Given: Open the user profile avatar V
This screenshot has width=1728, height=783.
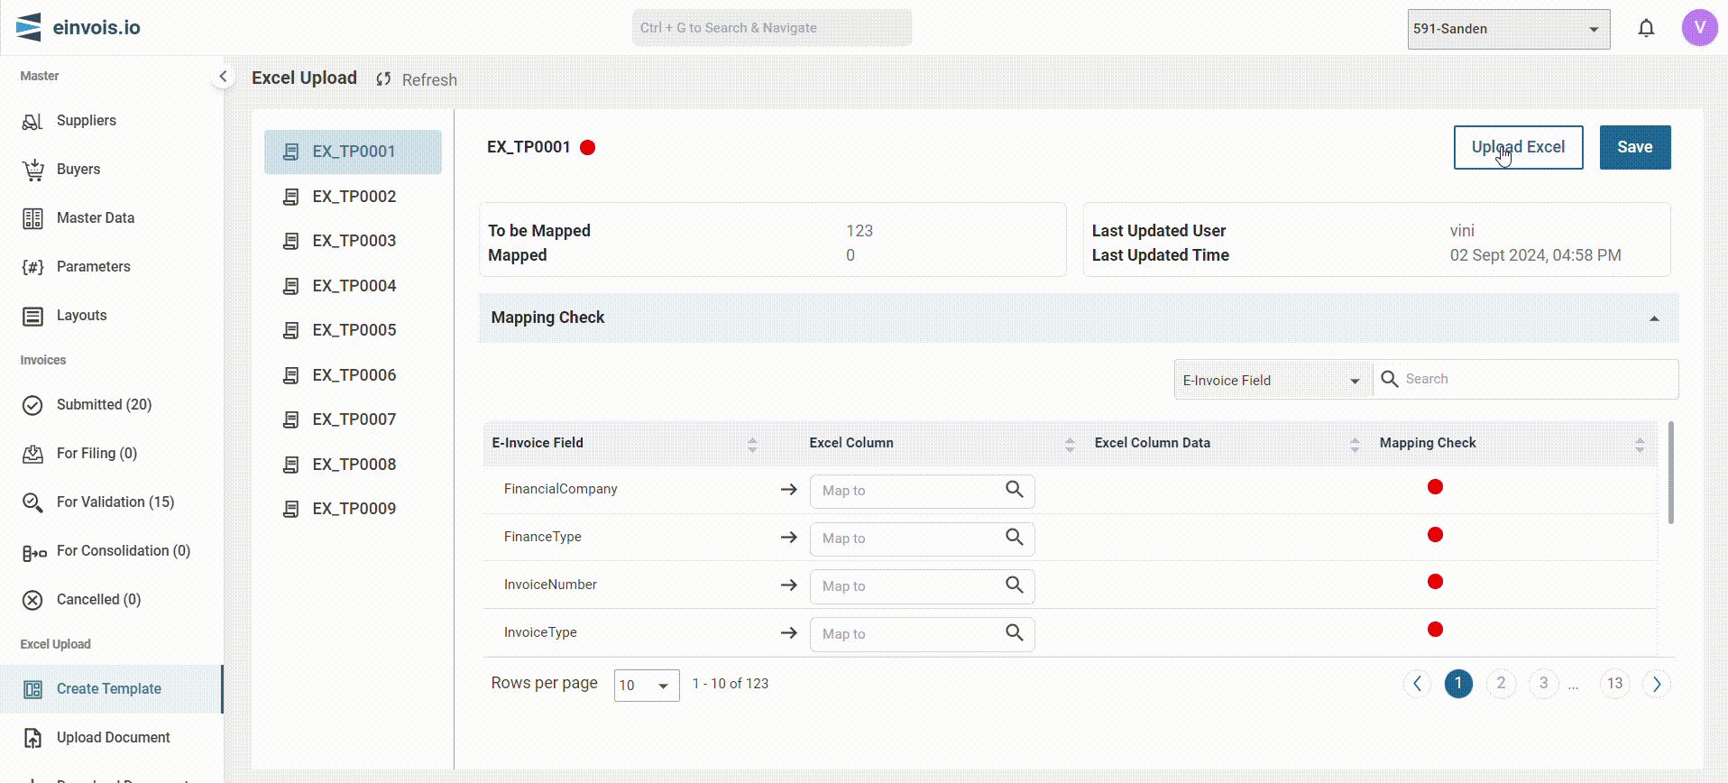Looking at the screenshot, I should click(x=1699, y=28).
